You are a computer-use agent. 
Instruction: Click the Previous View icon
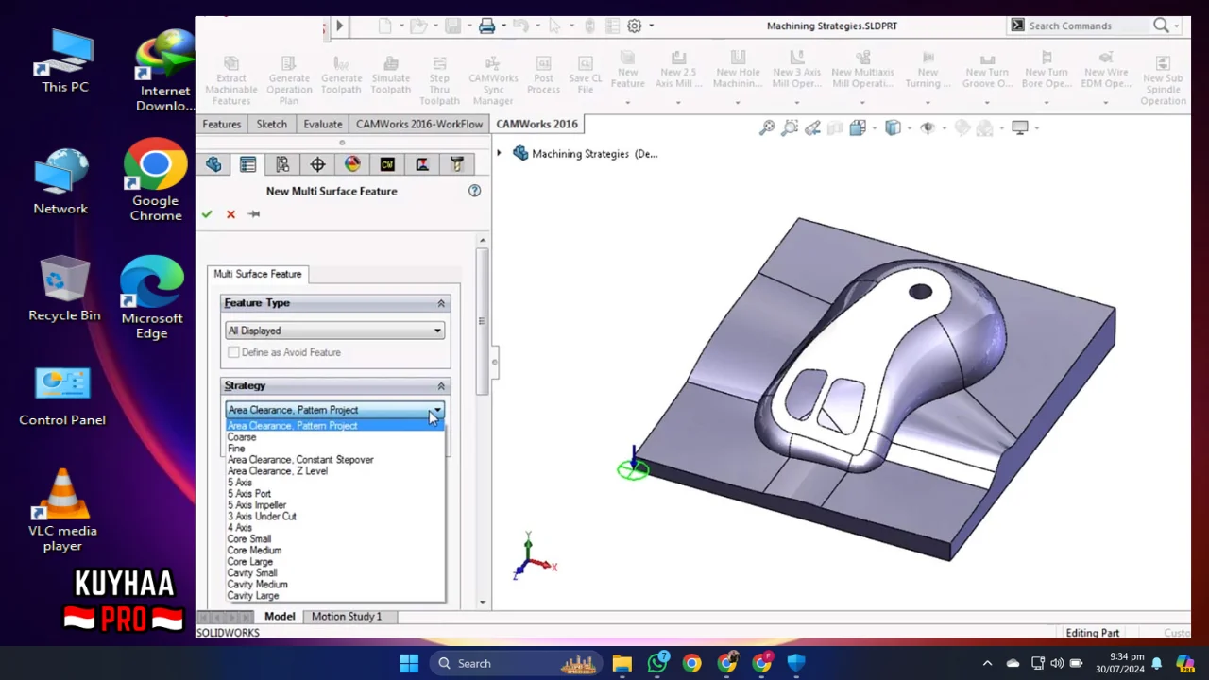pos(812,127)
